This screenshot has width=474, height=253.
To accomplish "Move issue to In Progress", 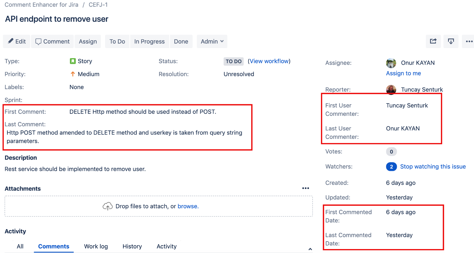I will (x=150, y=42).
